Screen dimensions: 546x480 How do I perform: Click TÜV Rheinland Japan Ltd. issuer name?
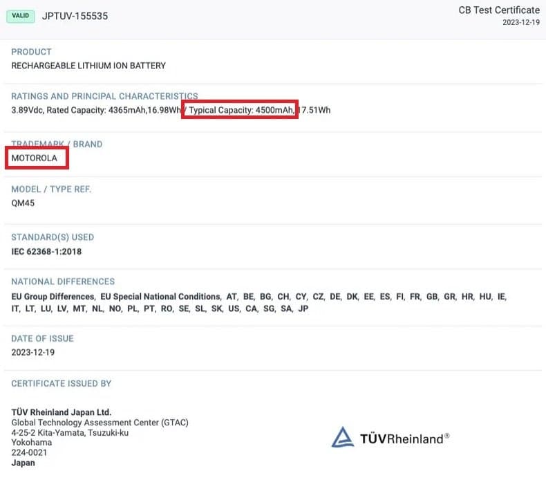62,412
